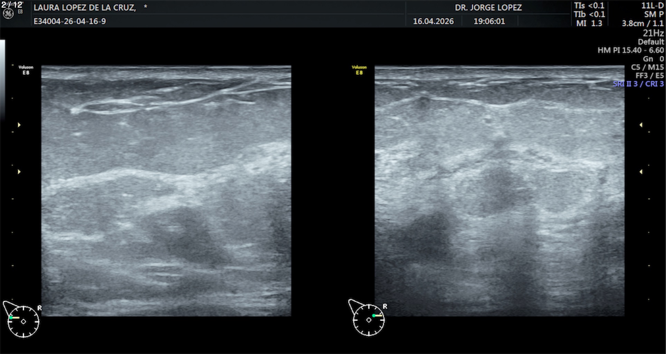Select the white Voluson E8 left panel label
Image resolution: width=666 pixels, height=354 pixels.
click(x=26, y=70)
